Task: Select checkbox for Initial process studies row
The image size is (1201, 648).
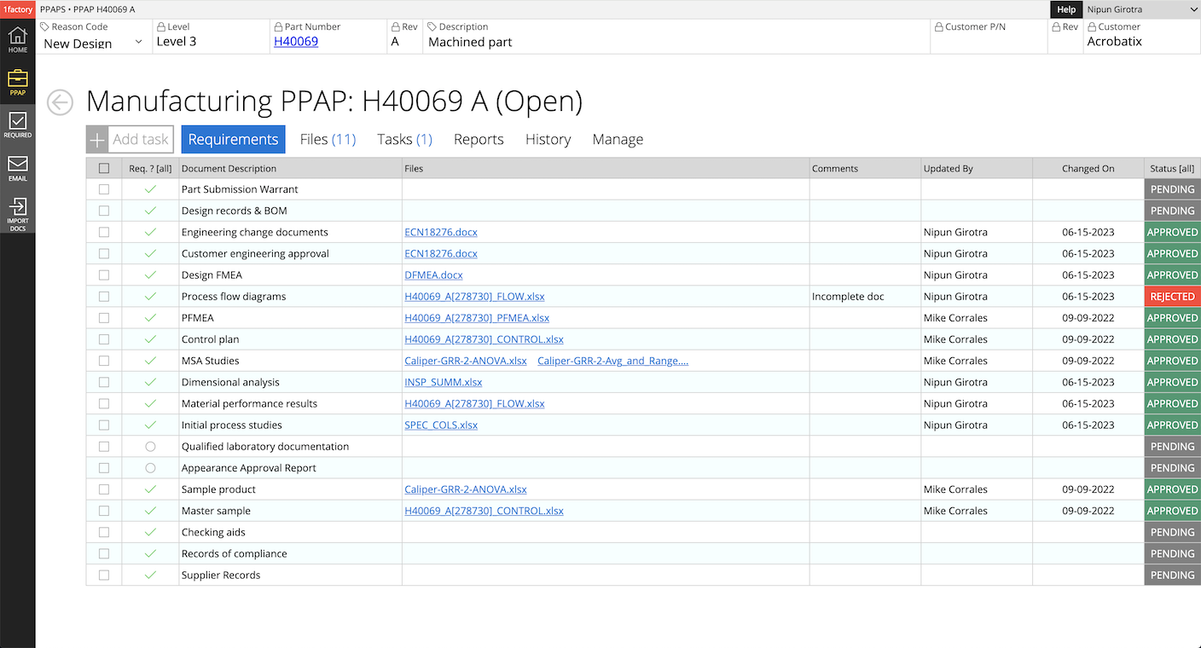Action: pyautogui.click(x=104, y=425)
